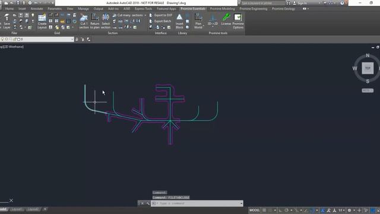
Task: Open the WCS dropdown below the ViewCube
Action: 368,90
